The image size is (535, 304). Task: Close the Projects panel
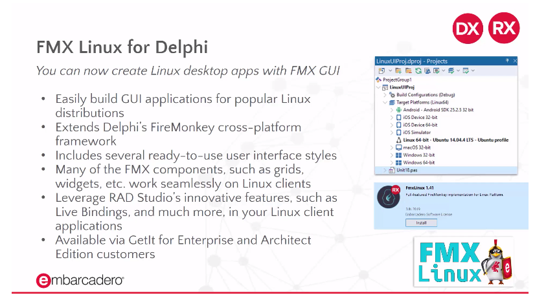(514, 61)
